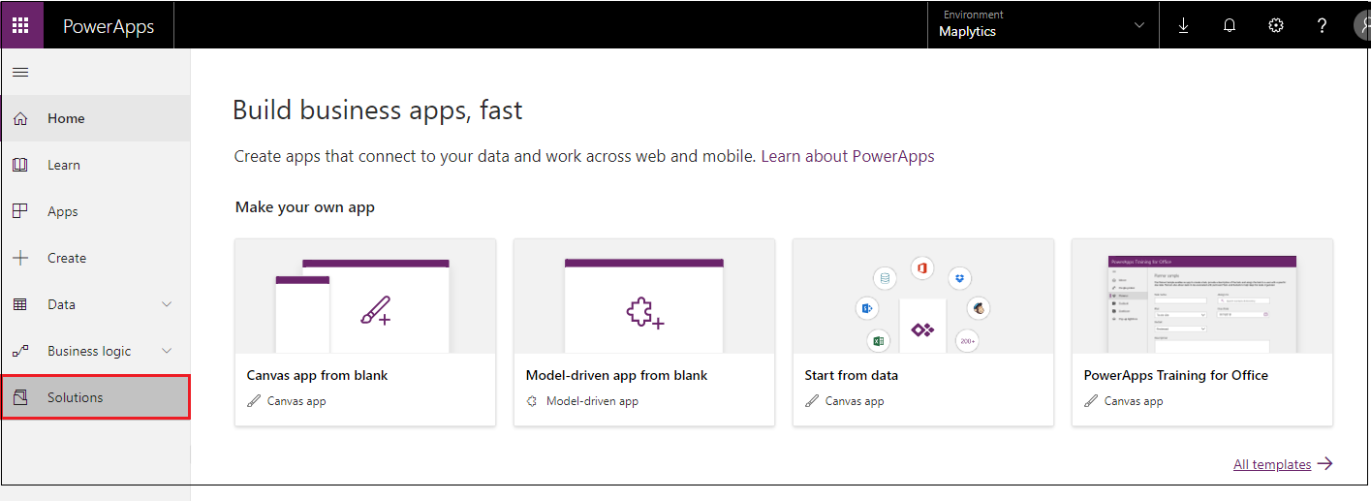The height and width of the screenshot is (501, 1371).
Task: Click the Make your own app heading
Action: (x=305, y=207)
